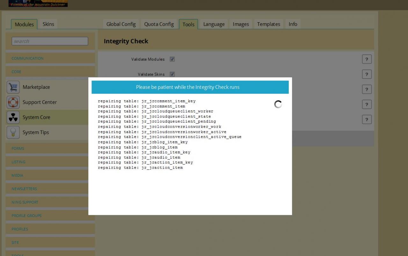
Task: Click the site logo banner image
Action: pyautogui.click(x=38, y=4)
